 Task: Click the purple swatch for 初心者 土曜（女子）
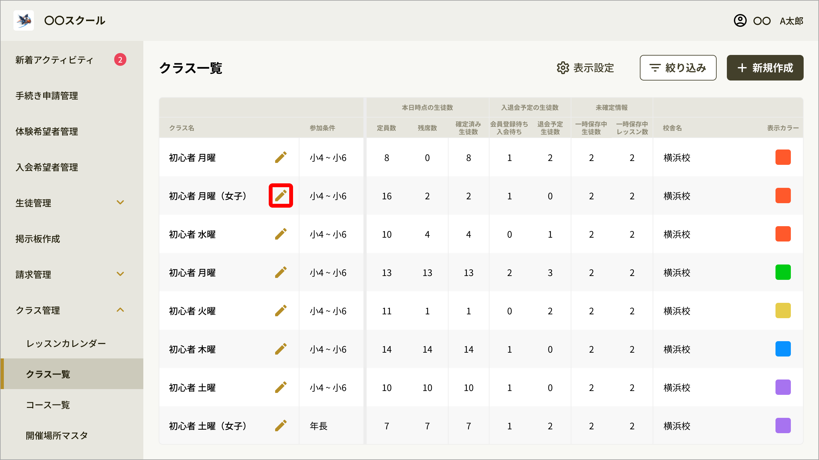pos(783,425)
